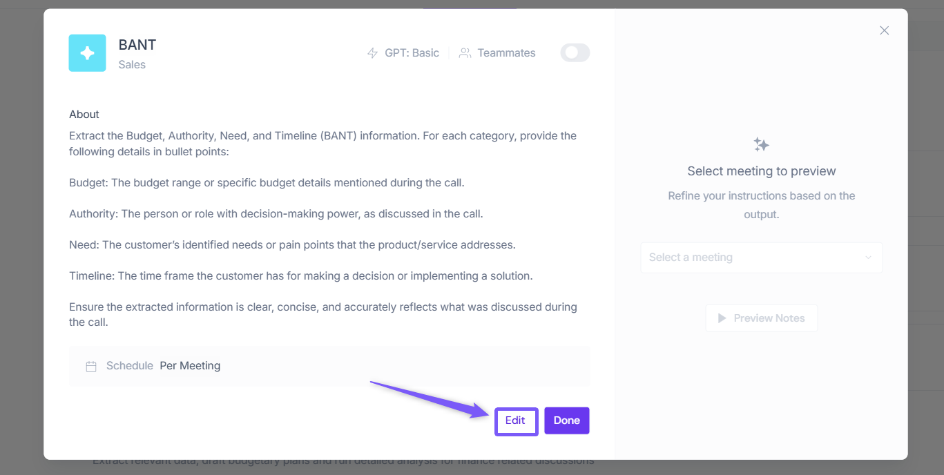
Task: Click the About section heading
Action: 84,115
